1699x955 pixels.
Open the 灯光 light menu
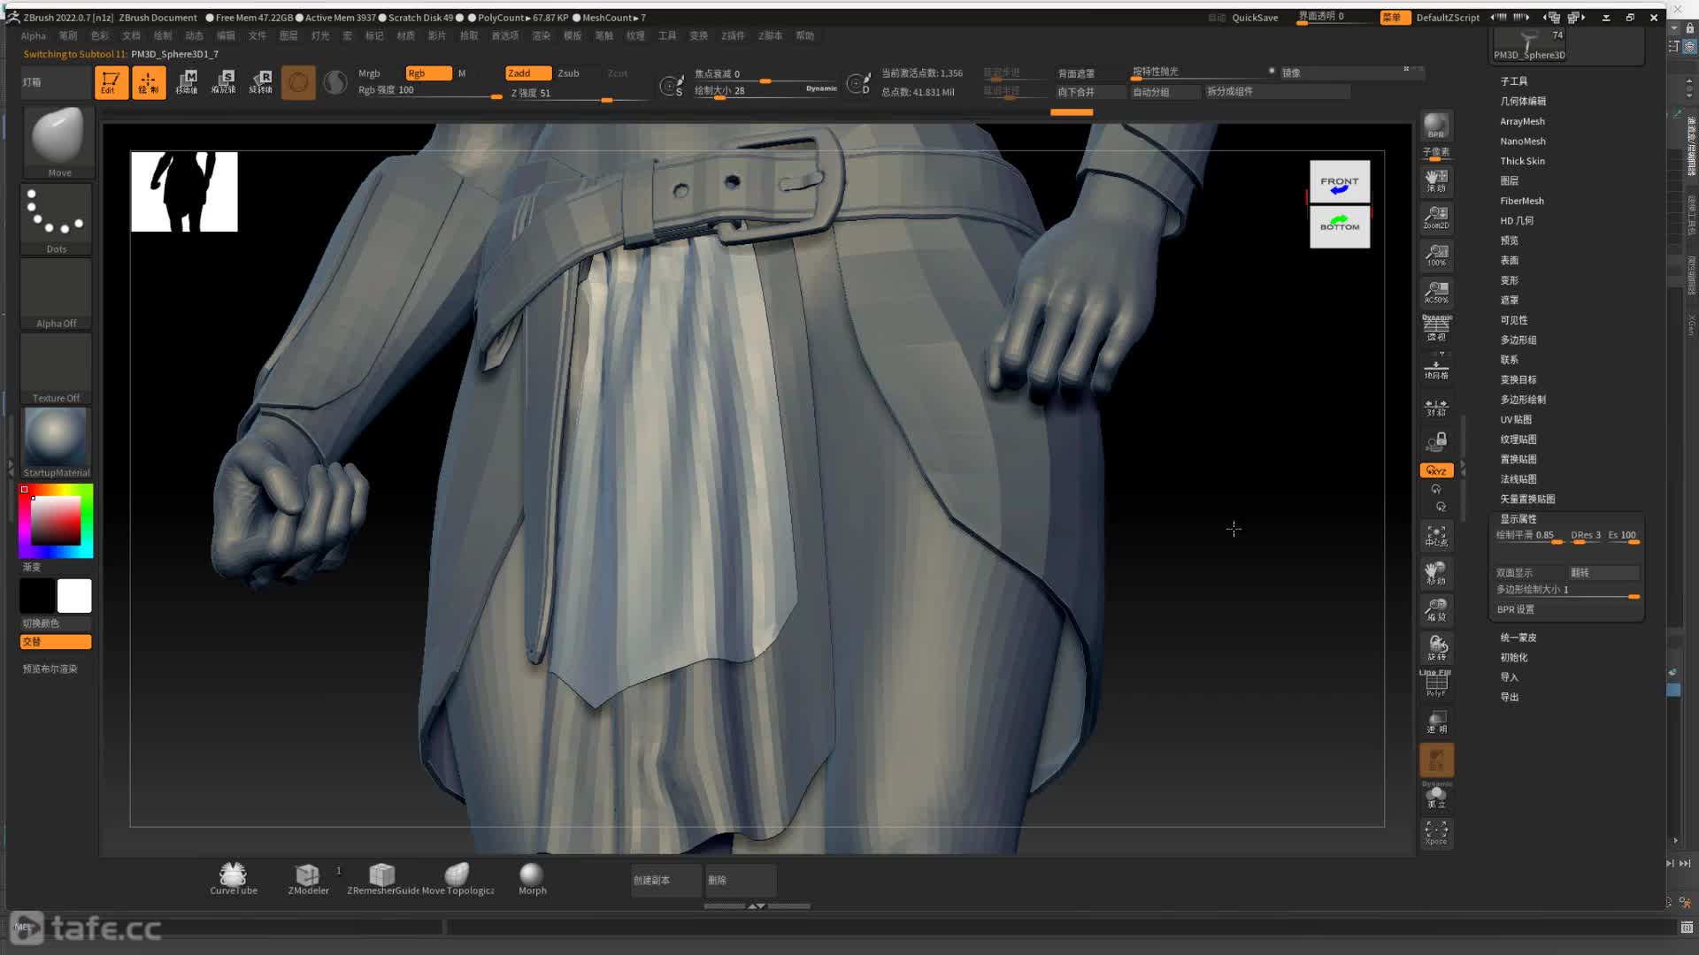pos(320,35)
